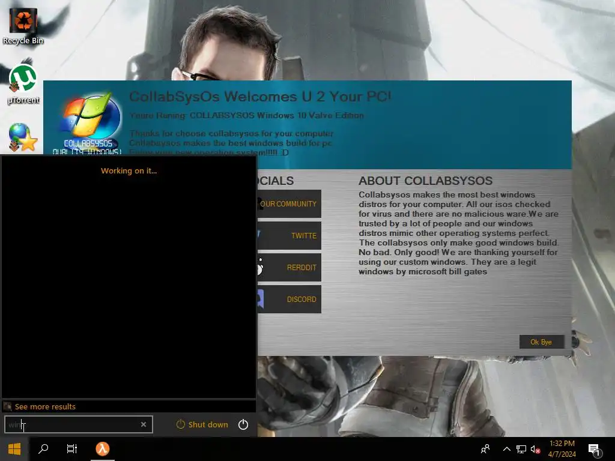Open taskbar Search magnifier
Image resolution: width=615 pixels, height=461 pixels.
pos(43,449)
